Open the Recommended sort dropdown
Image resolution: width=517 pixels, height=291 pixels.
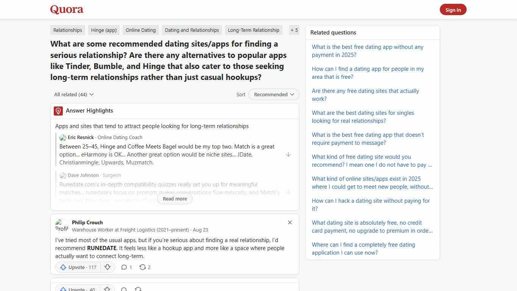[273, 94]
